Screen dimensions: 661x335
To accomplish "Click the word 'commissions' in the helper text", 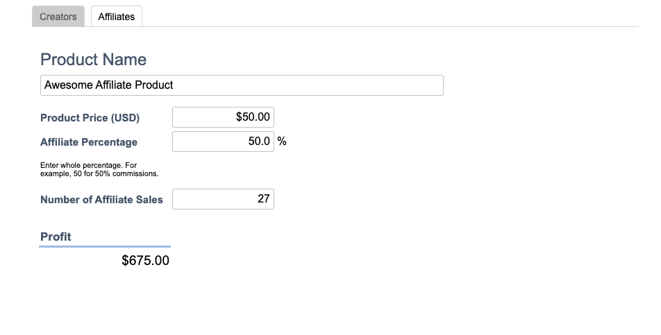I will click(133, 173).
